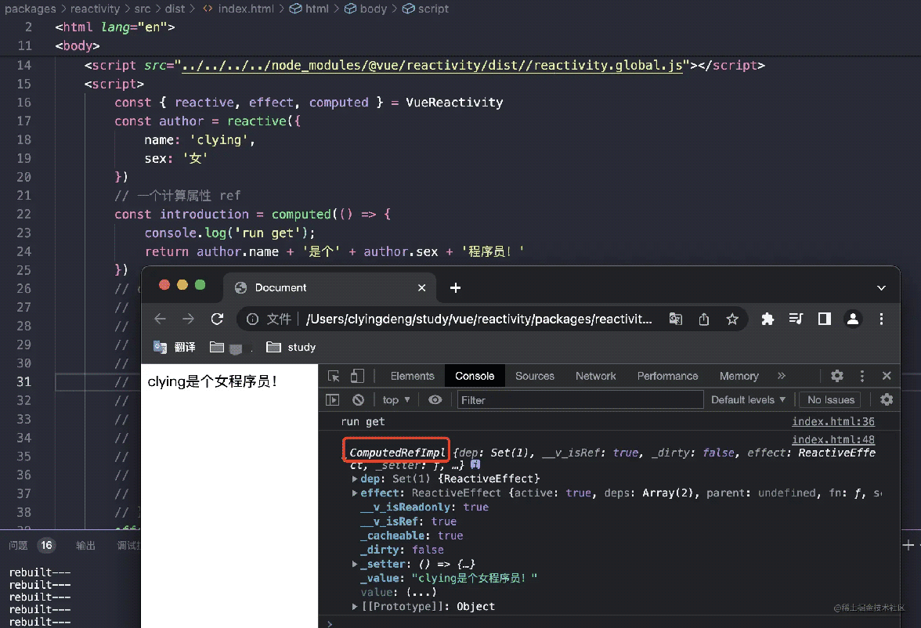Expand the '[[Prototype]]: Object' entry

pos(356,607)
